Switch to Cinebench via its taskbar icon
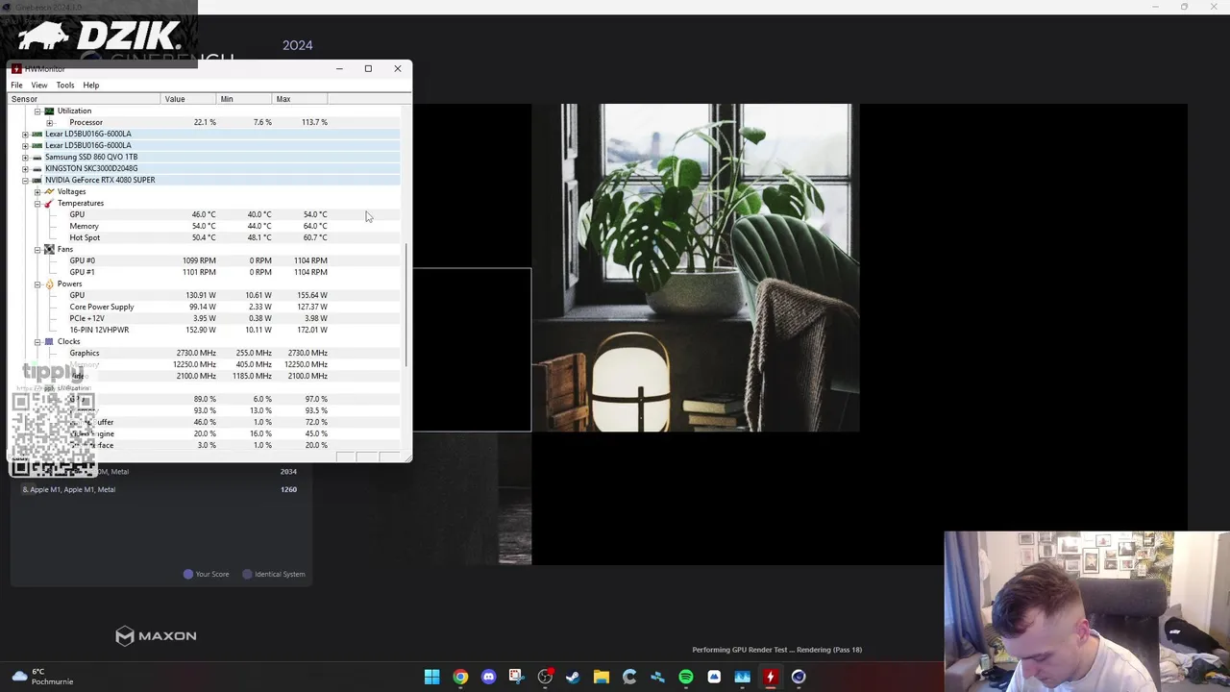This screenshot has width=1230, height=692. pyautogui.click(x=799, y=677)
